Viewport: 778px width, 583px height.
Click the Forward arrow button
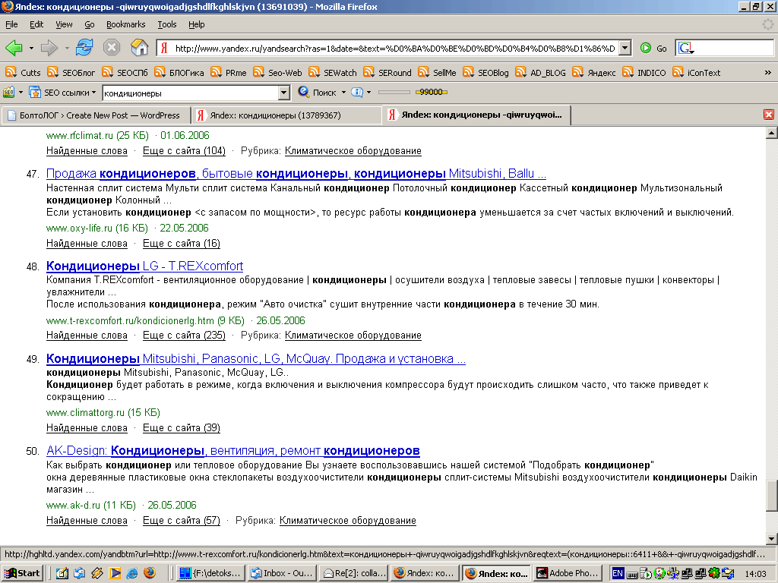pos(49,48)
